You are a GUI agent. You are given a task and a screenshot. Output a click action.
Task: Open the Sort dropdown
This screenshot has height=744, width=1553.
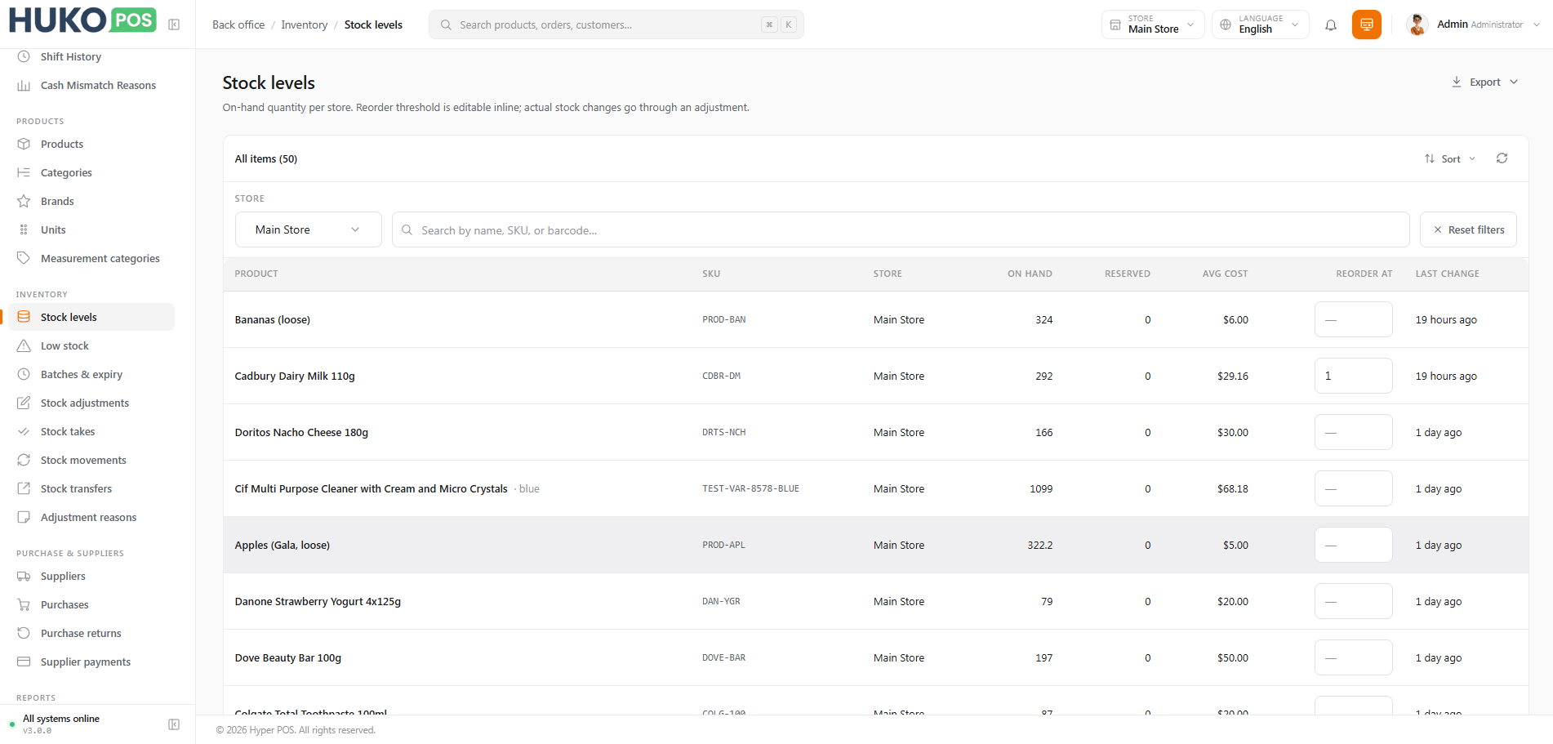[x=1450, y=158]
